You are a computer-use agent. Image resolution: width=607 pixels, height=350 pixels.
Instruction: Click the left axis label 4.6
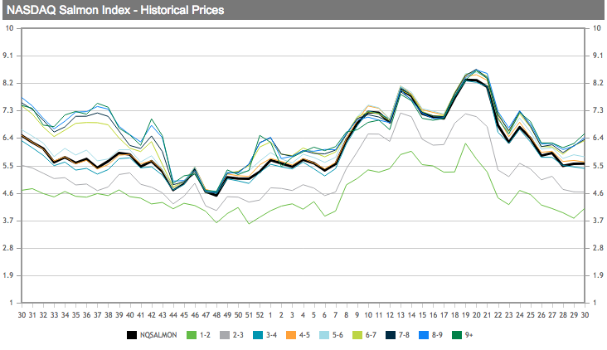click(x=7, y=193)
